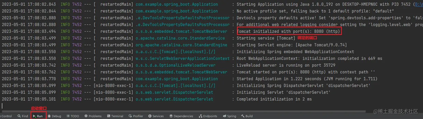The height and width of the screenshot is (119, 423).
Task: Click the 'For additional web related logging' message
Action: coord(330,25)
